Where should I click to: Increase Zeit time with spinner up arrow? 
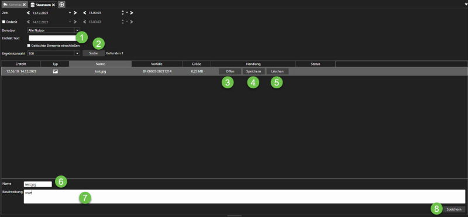pos(123,12)
